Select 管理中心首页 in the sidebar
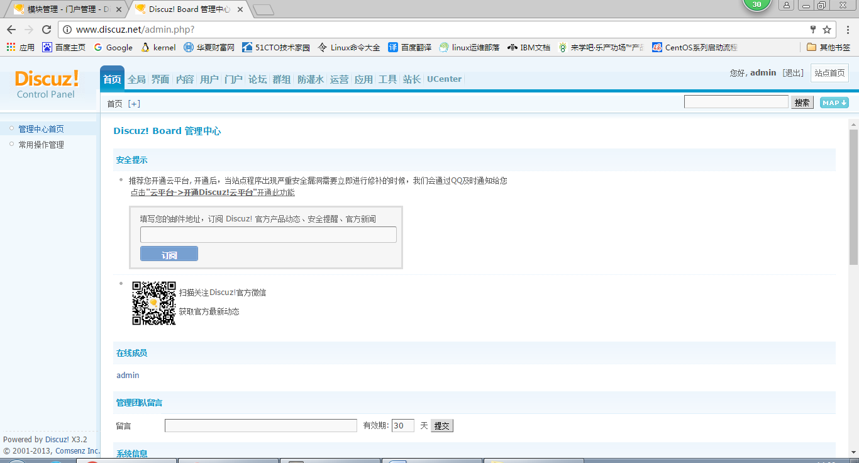The height and width of the screenshot is (463, 859). click(x=41, y=129)
